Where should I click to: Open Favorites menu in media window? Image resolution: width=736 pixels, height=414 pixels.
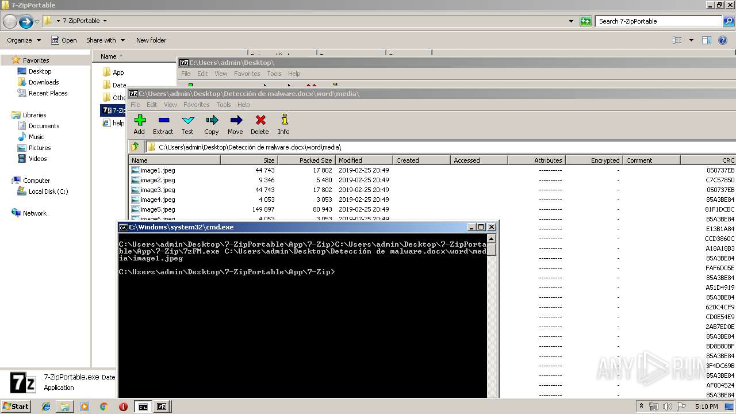(197, 105)
